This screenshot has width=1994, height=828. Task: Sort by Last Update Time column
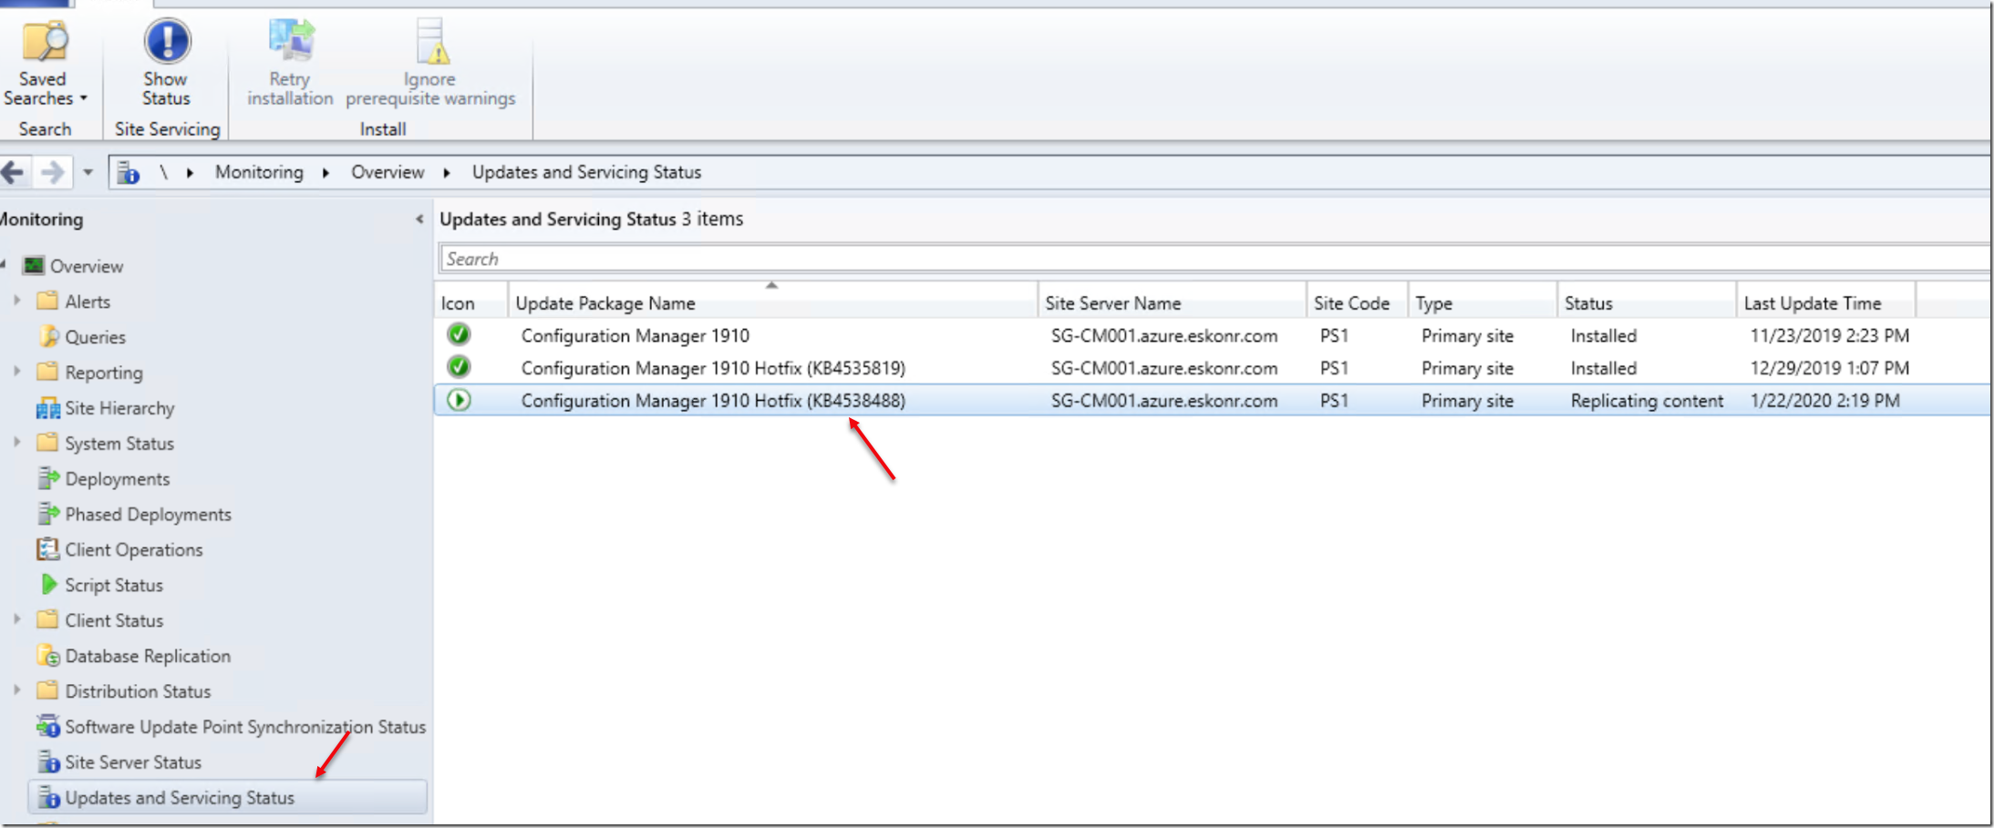click(1812, 303)
